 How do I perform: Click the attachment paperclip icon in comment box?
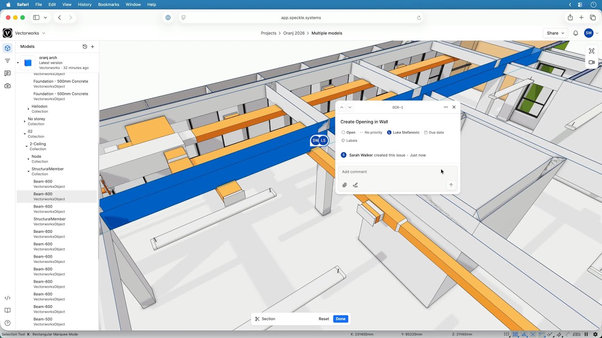point(344,185)
